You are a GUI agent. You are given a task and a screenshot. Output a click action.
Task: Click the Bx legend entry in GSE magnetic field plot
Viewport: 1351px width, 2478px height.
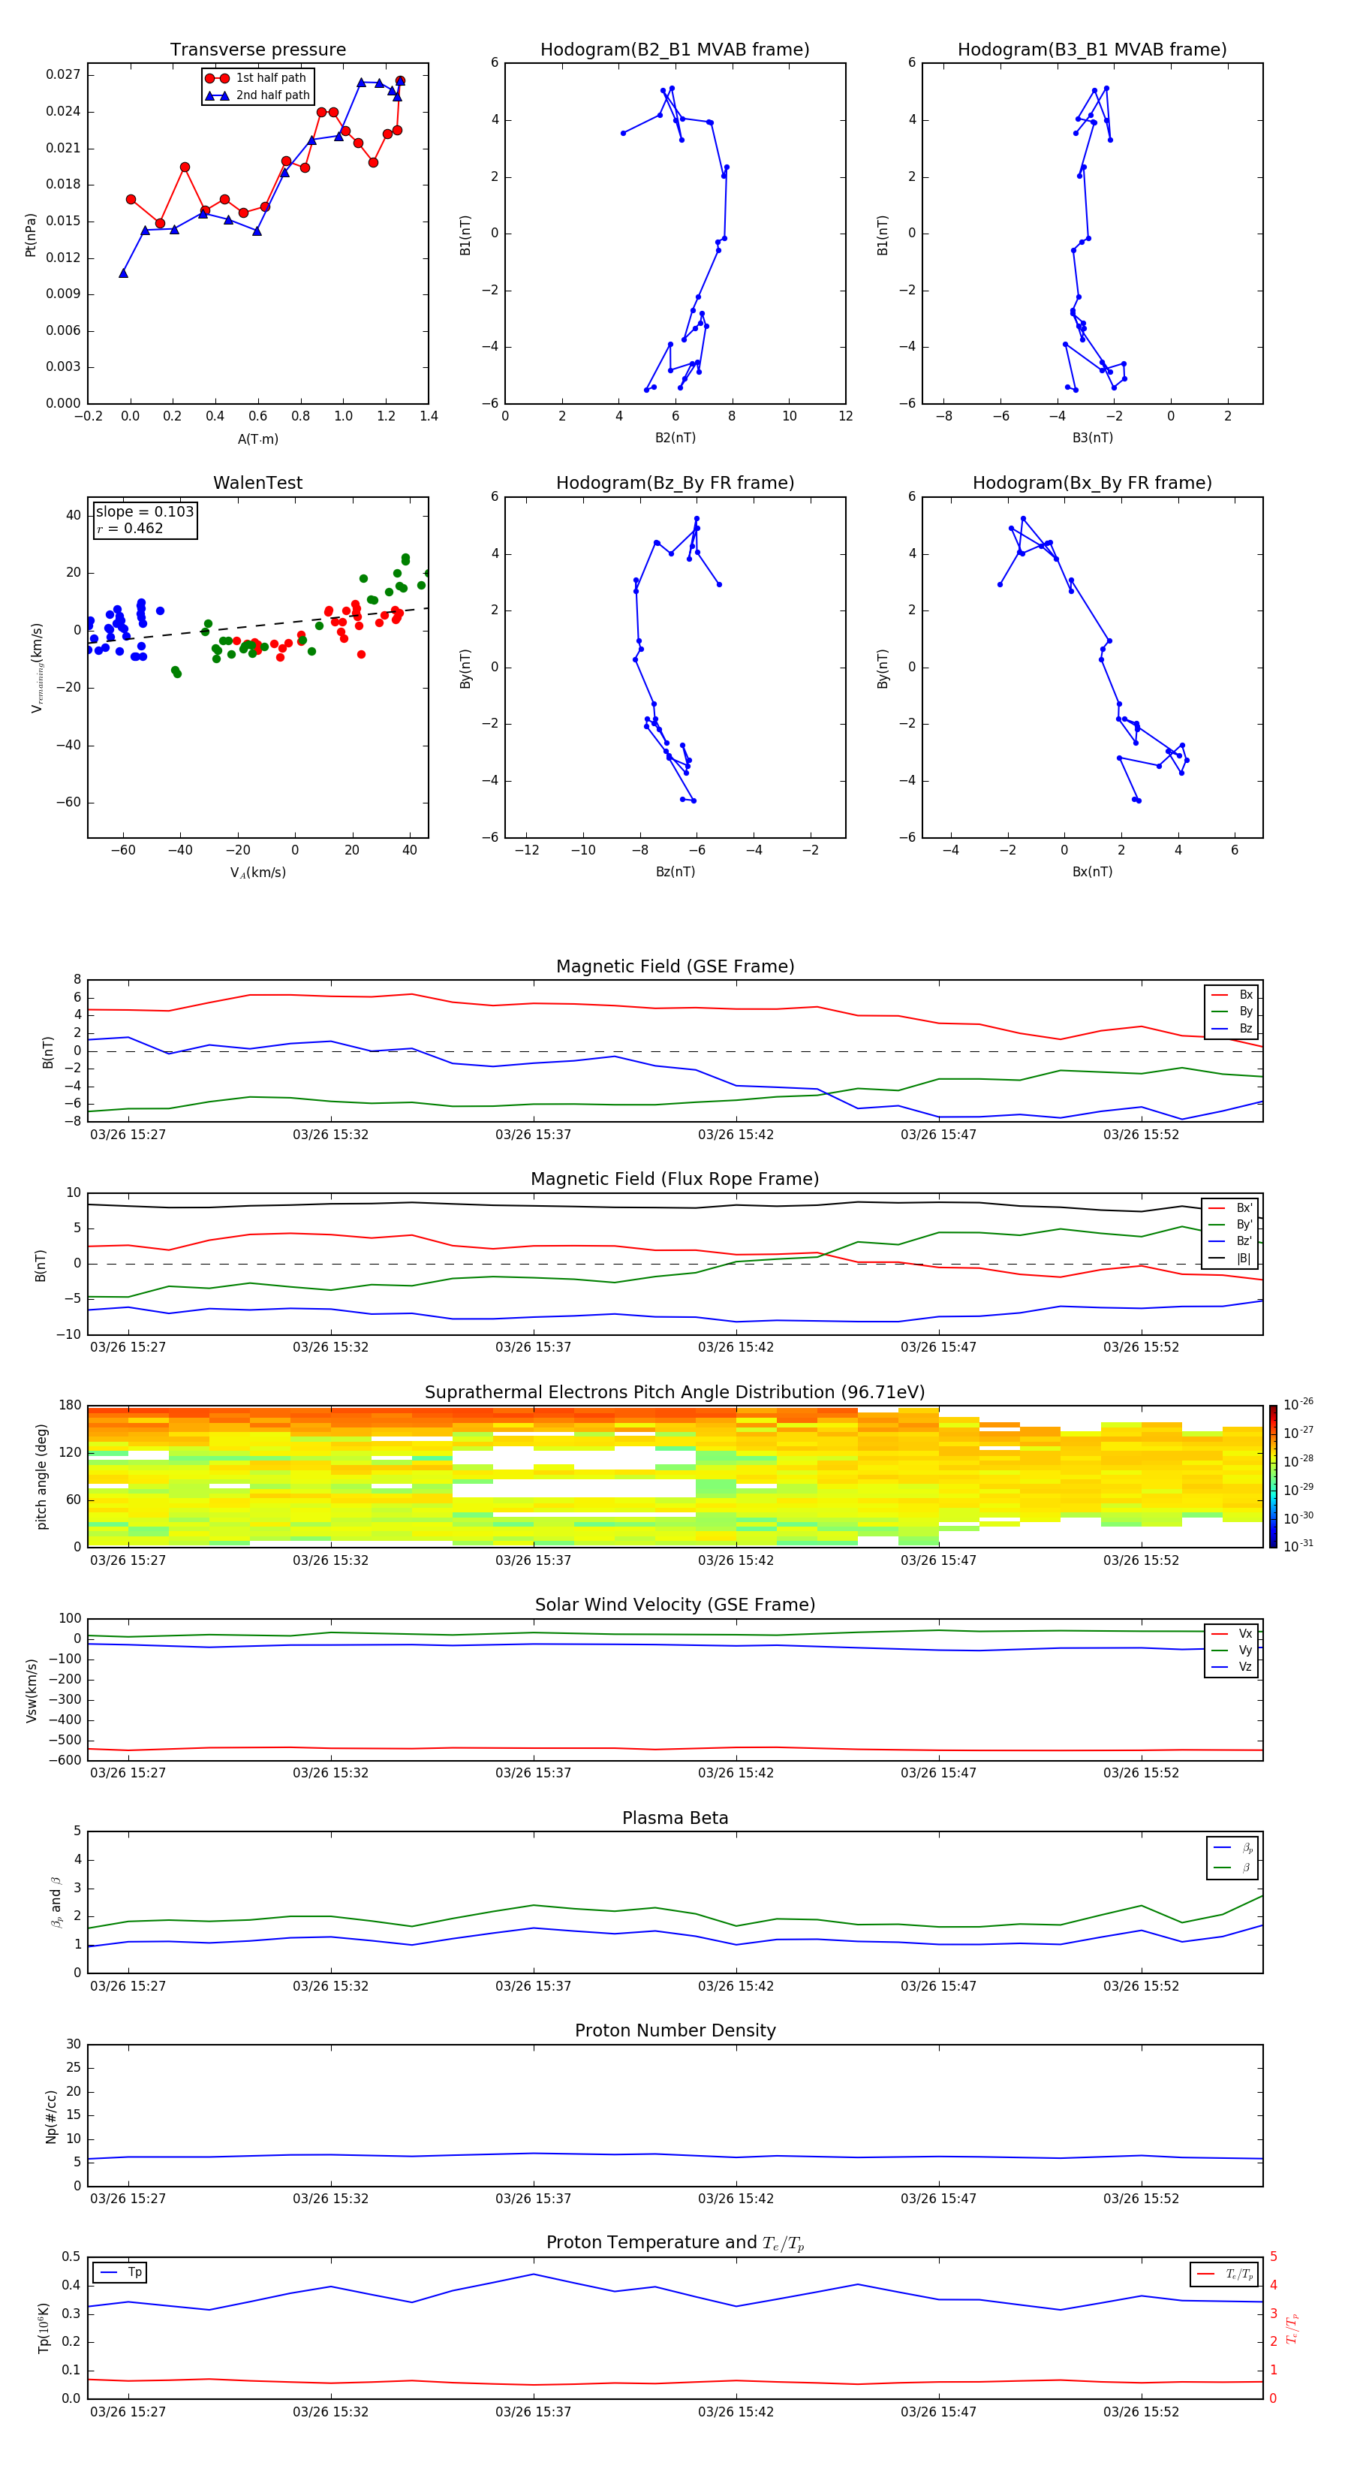coord(1232,995)
